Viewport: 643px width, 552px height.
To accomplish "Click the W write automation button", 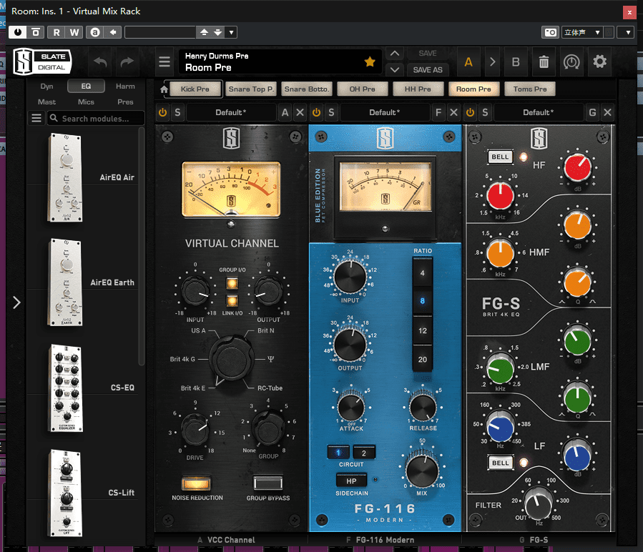I will 74,32.
